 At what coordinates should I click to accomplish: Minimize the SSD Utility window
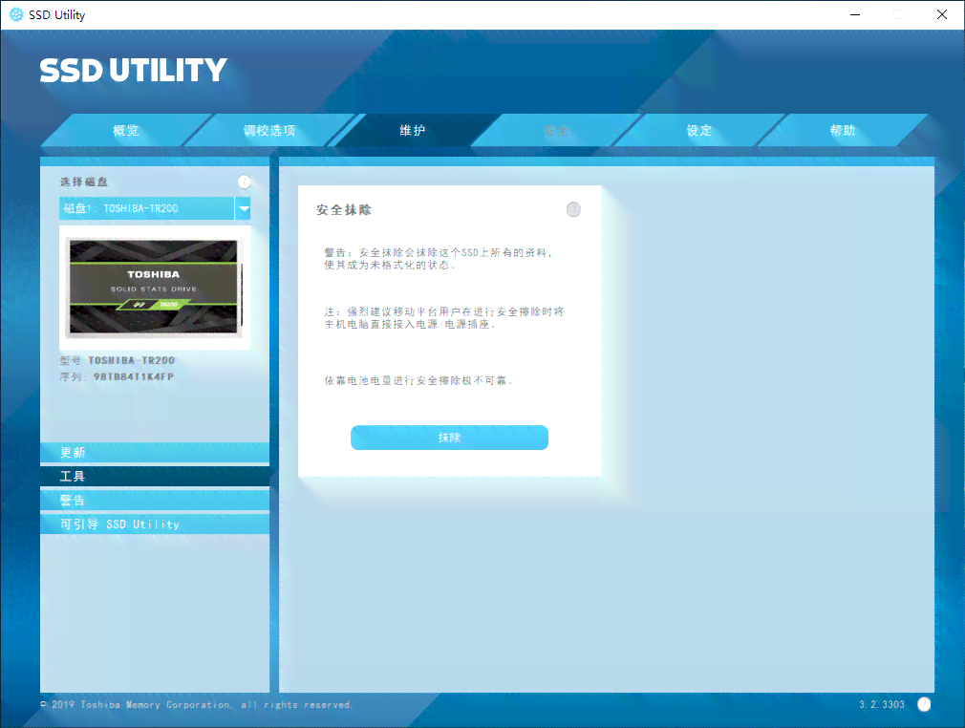(855, 14)
